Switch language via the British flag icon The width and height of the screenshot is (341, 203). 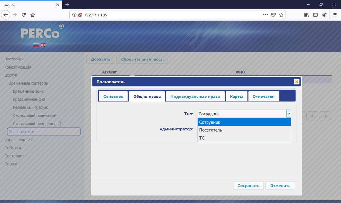click(x=43, y=45)
